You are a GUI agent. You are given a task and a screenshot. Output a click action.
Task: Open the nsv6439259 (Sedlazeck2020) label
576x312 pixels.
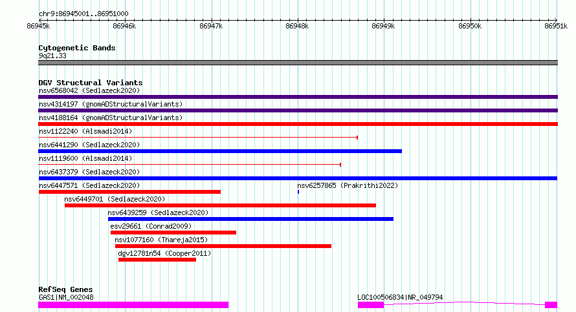(x=158, y=213)
